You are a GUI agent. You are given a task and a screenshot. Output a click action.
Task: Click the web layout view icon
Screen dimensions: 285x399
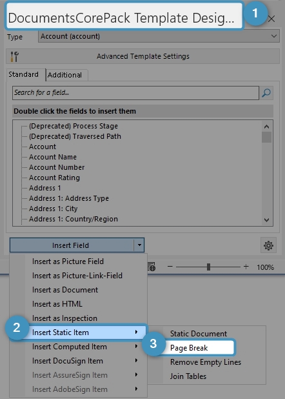click(x=152, y=267)
